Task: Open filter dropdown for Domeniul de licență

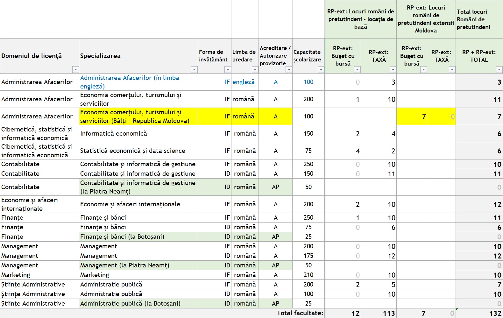Action: click(x=75, y=70)
